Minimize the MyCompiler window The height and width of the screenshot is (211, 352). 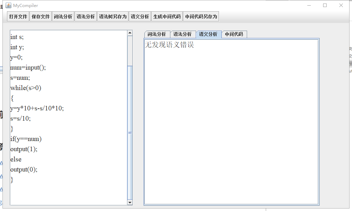pyautogui.click(x=309, y=5)
